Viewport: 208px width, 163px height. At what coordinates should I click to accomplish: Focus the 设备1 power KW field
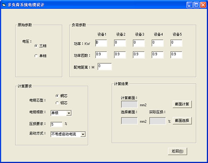coord(101,43)
